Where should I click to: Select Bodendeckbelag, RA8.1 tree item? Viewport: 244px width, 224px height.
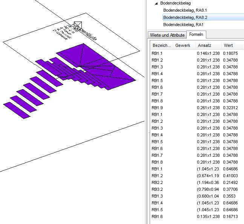click(185, 10)
